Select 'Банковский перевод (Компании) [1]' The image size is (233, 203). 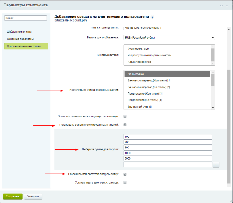167,80
